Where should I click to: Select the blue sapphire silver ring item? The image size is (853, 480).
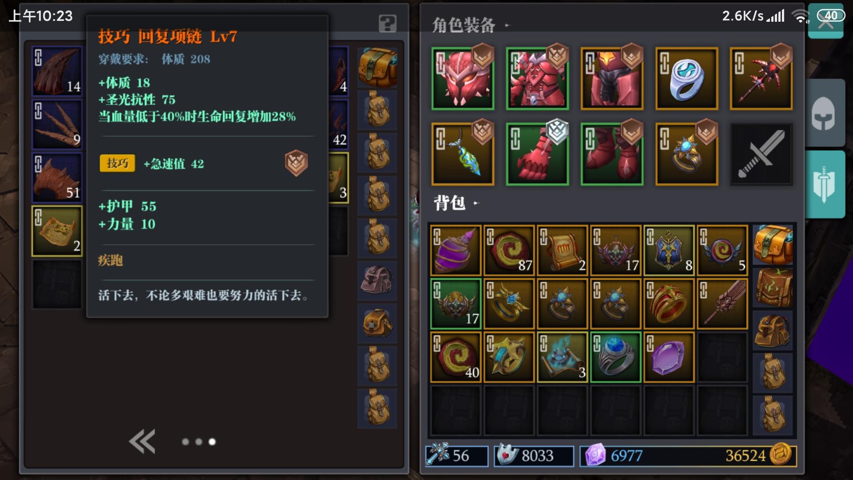tap(615, 357)
